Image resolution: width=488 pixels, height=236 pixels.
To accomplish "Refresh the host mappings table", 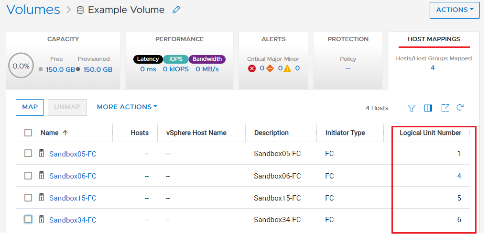I will tap(460, 108).
